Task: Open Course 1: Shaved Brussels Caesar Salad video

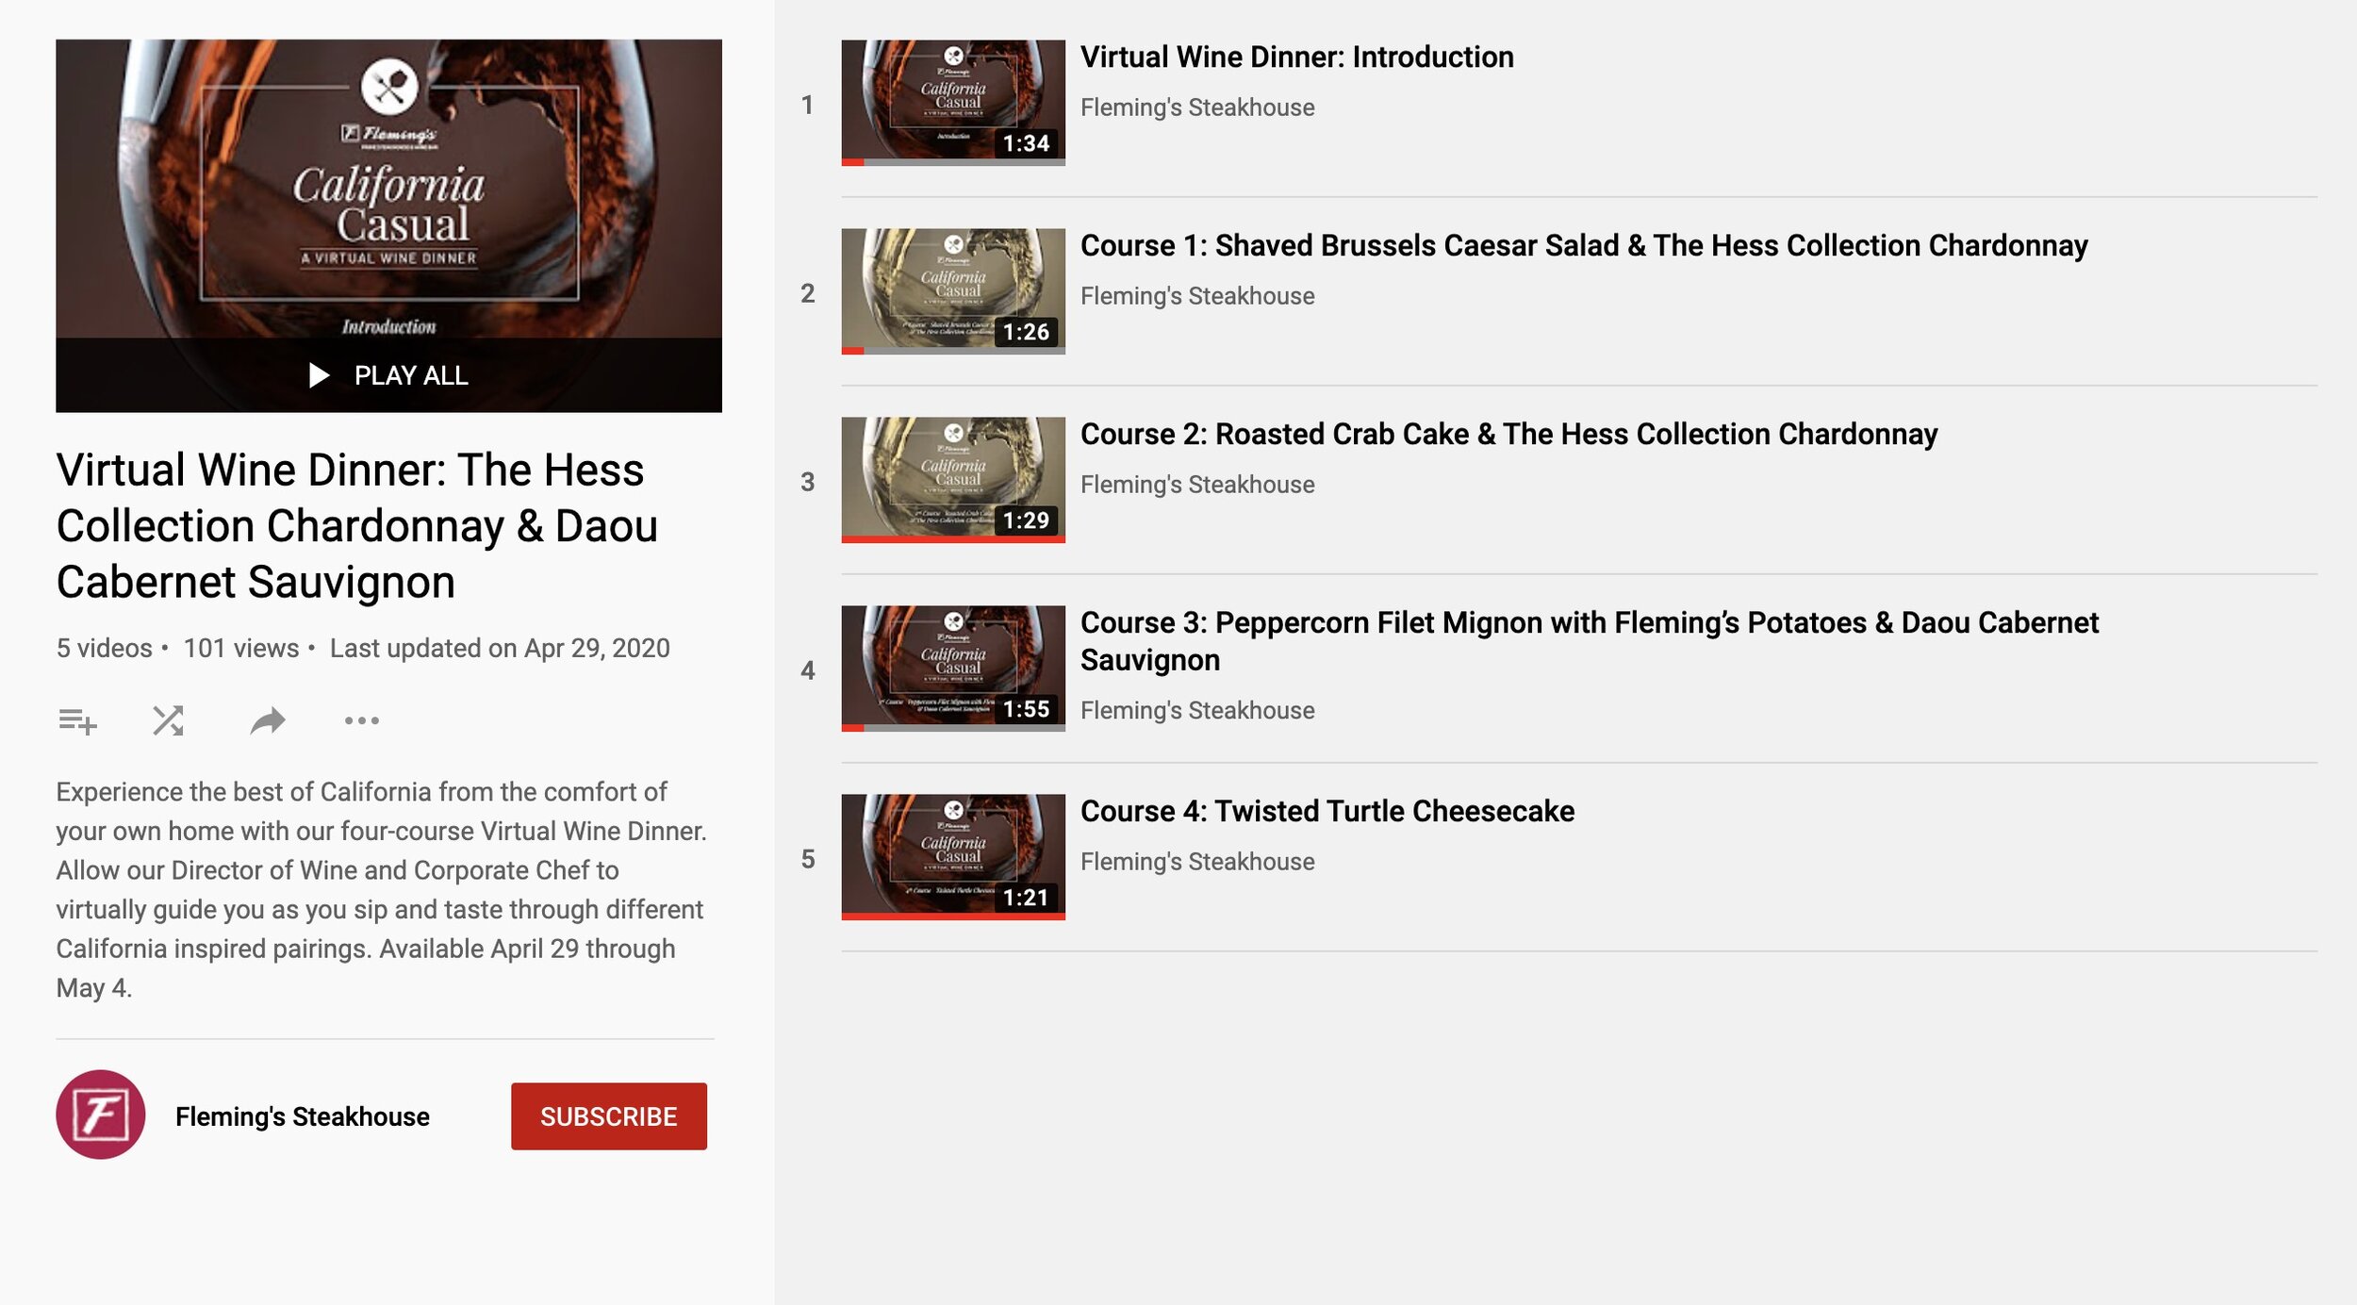Action: 1584,246
